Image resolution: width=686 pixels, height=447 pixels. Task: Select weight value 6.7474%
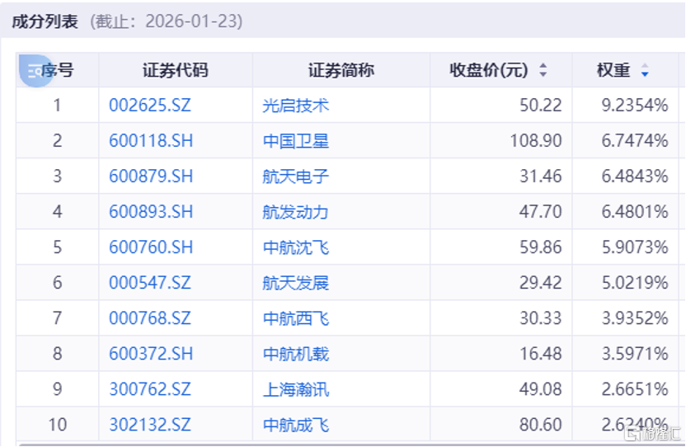635,141
